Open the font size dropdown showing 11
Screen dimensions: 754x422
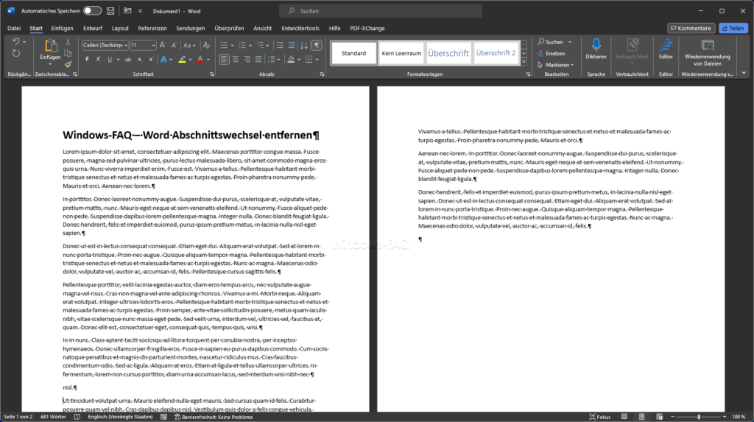point(153,45)
